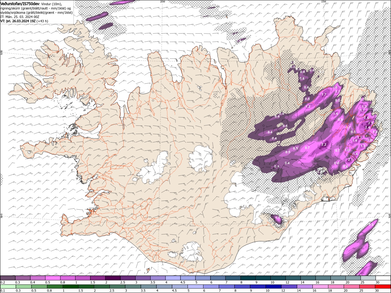Pick the darkest purple swatch labelled 2
391x293 pixels.
pos(112,278)
